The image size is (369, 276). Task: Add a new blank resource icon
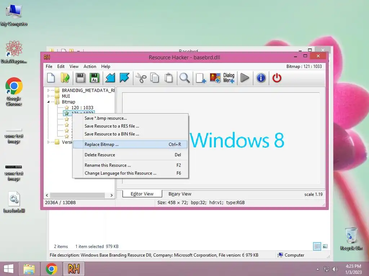(x=201, y=78)
